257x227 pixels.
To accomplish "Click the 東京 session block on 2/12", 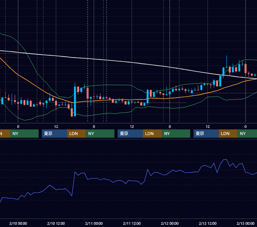I will pyautogui.click(x=206, y=134).
